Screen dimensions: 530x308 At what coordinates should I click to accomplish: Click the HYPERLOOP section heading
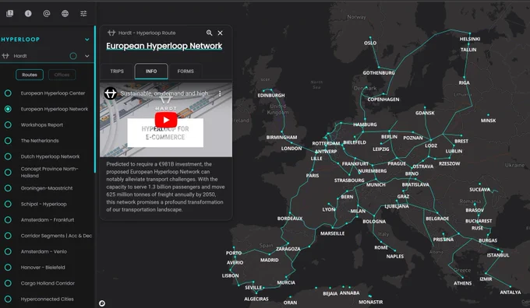click(x=20, y=40)
